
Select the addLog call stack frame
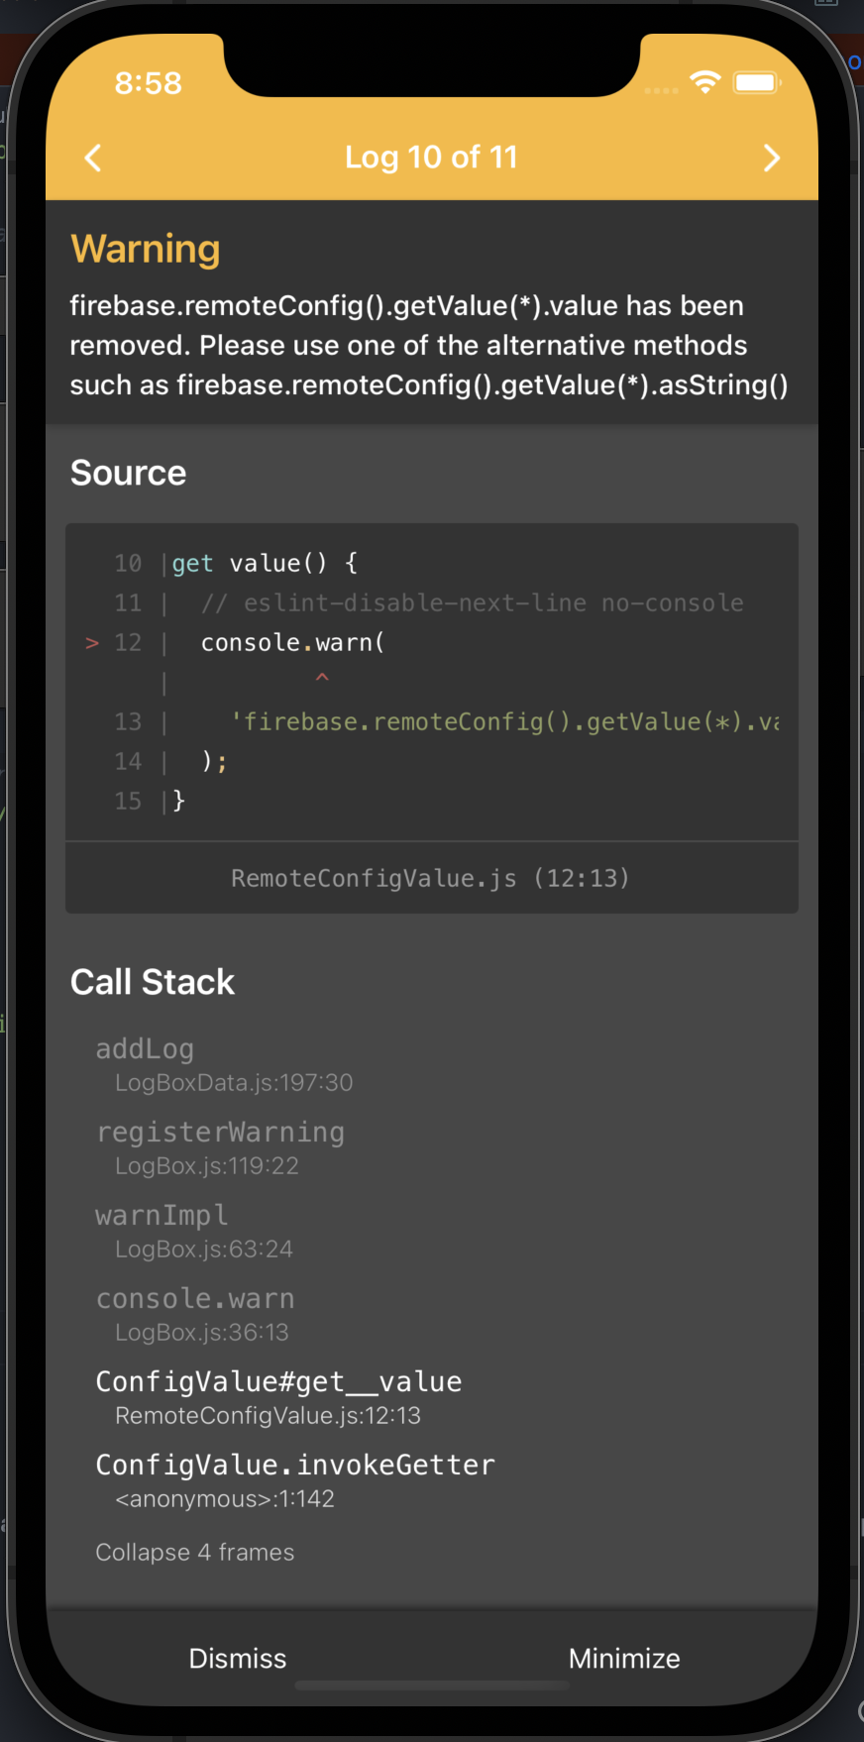145,1048
